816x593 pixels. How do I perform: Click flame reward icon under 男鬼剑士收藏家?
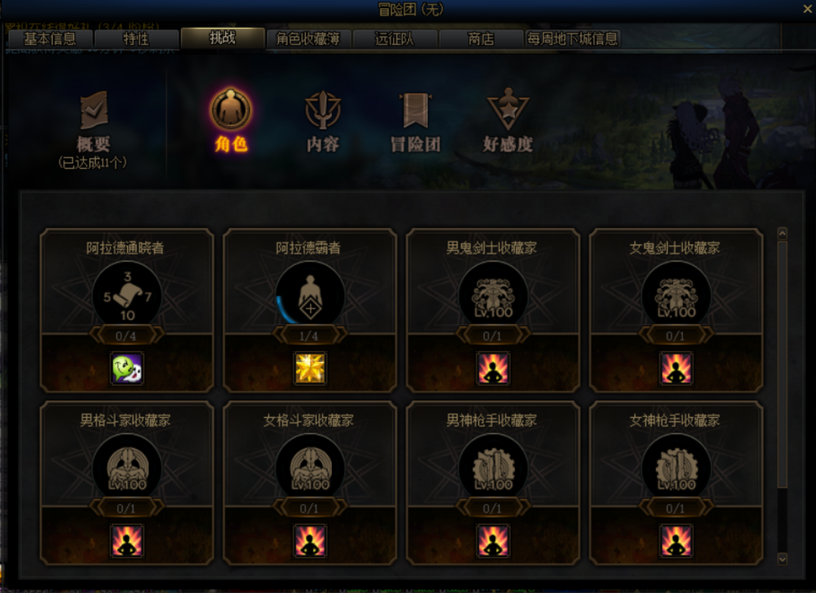click(x=493, y=369)
